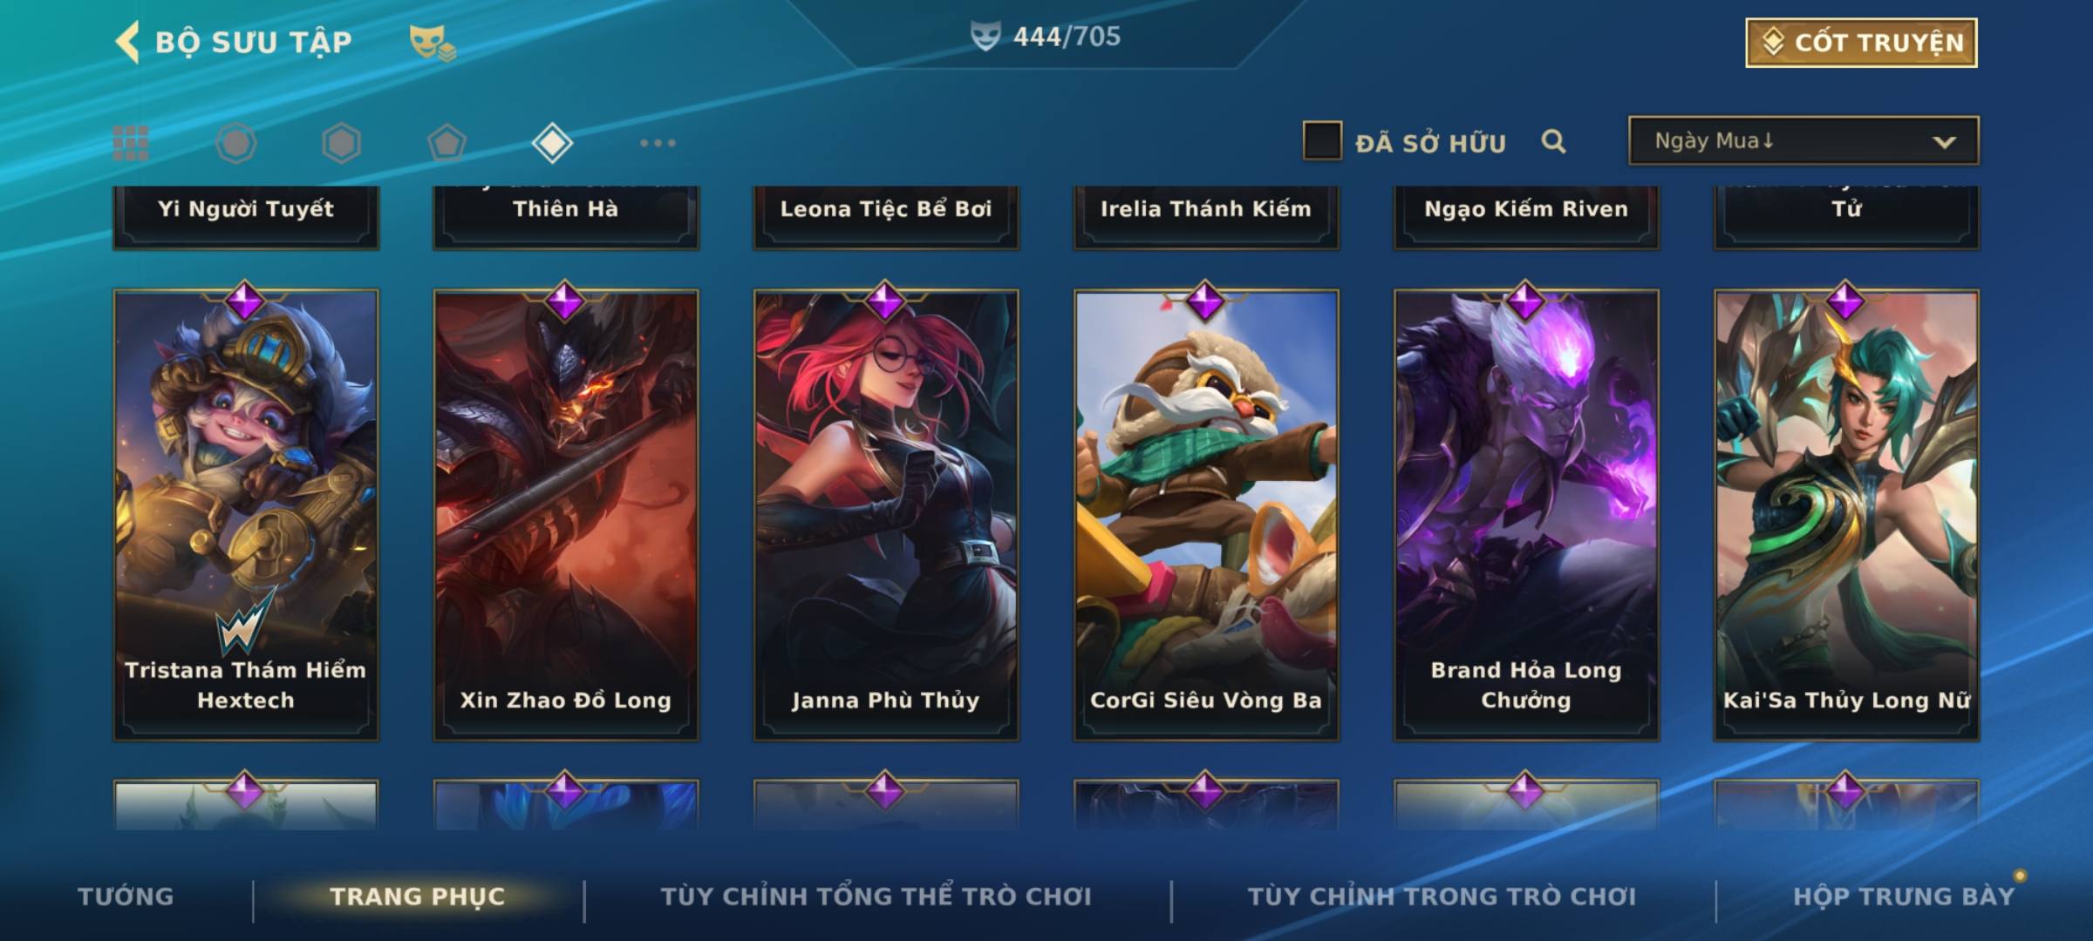
Task: Select the diamond rarity filter icon
Action: coord(552,143)
